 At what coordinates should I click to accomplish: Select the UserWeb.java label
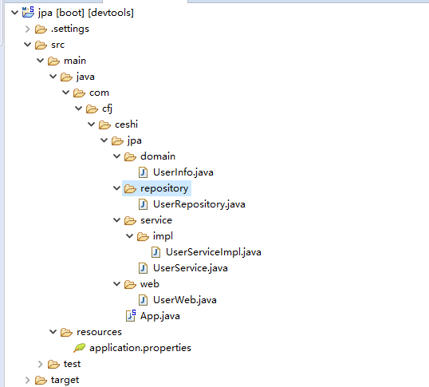click(185, 300)
